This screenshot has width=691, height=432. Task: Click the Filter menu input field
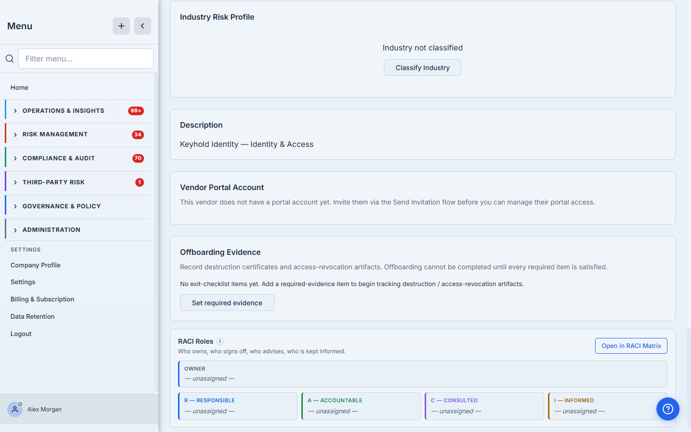coord(86,59)
